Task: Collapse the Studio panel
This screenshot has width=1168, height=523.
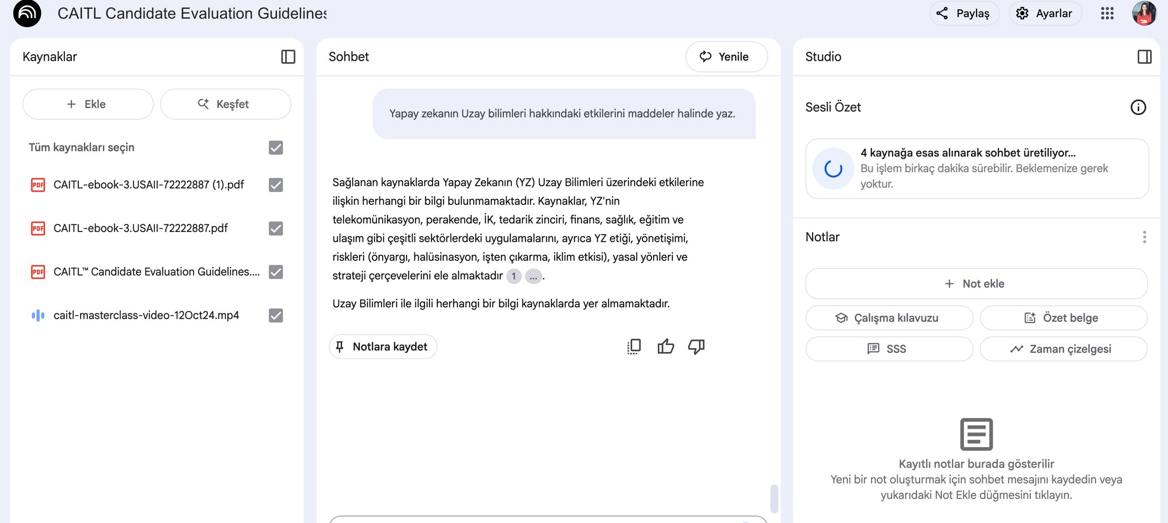Action: (x=1144, y=57)
